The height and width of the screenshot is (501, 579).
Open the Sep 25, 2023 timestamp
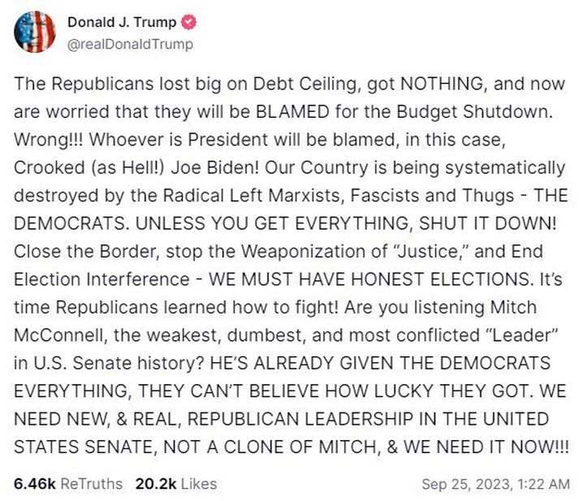pos(467,484)
